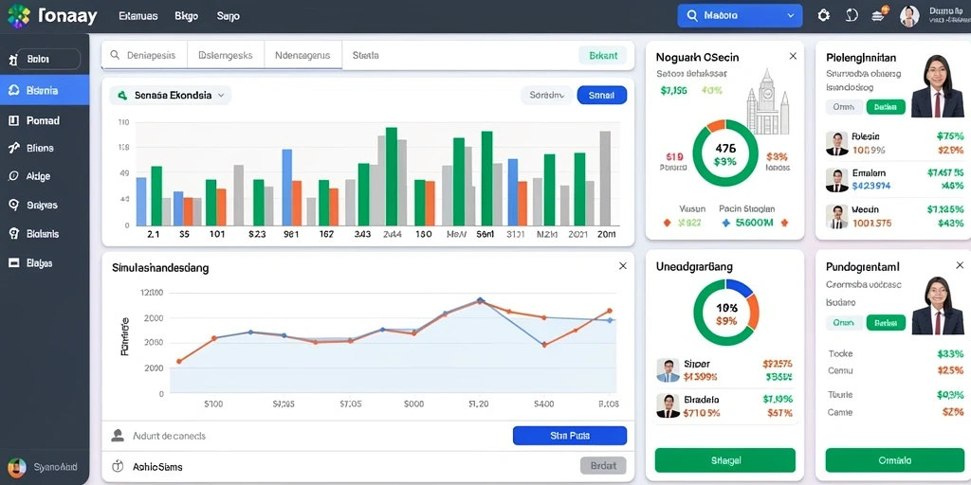This screenshot has width=971, height=485.
Task: Open the notifications stack icon with badge
Action: (880, 15)
